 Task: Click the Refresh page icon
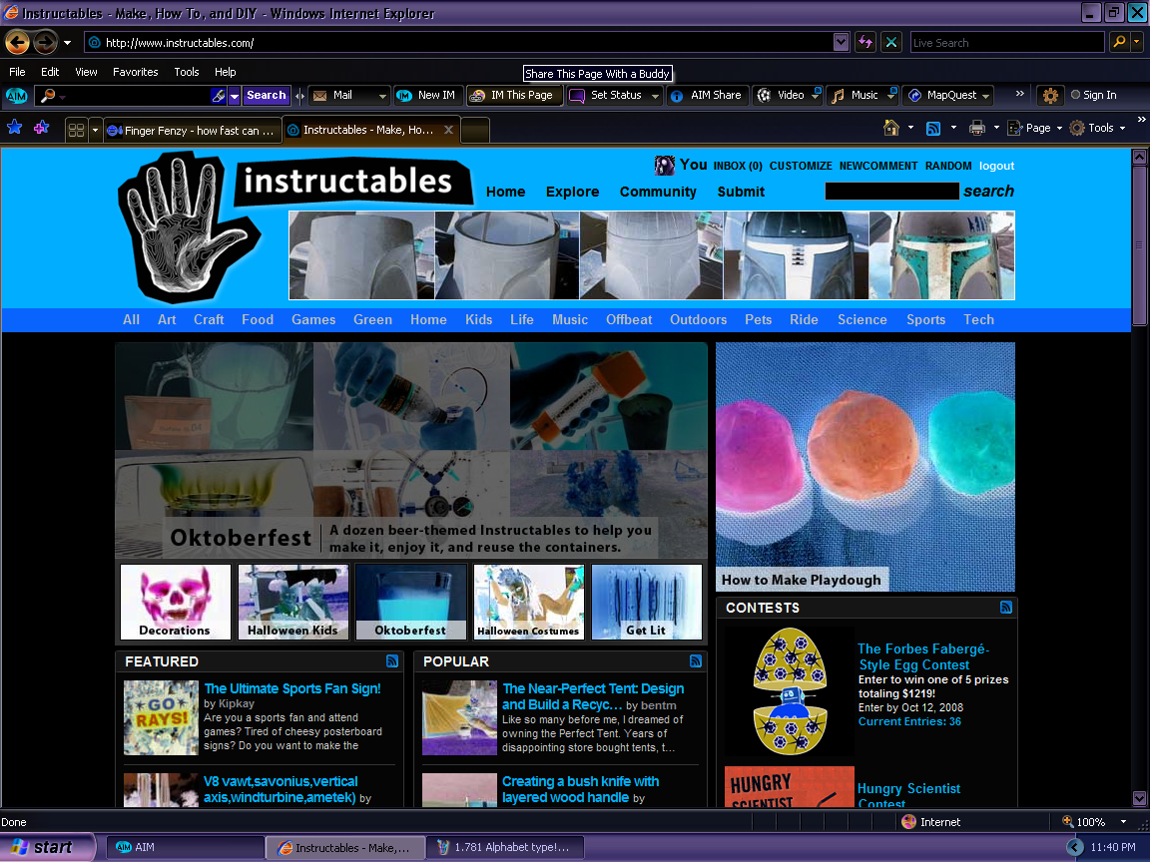(x=865, y=43)
